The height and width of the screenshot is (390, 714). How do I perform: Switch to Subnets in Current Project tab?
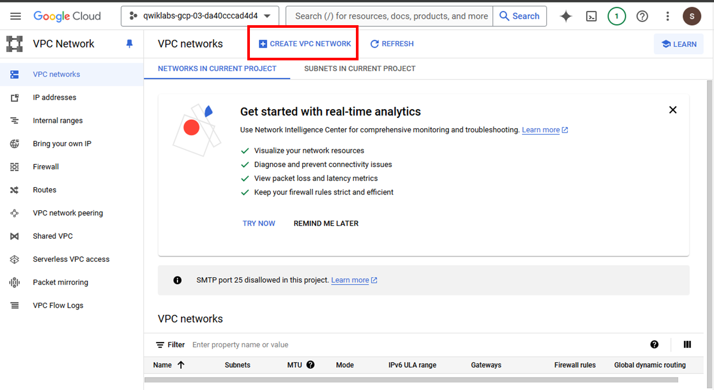click(360, 69)
